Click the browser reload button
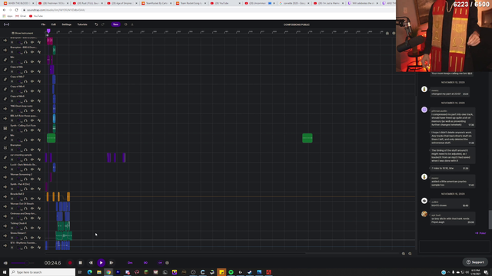This screenshot has height=276, width=492. 16,10
